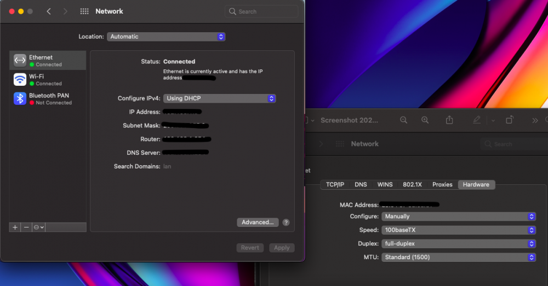This screenshot has width=548, height=286.
Task: Close the Network window with red button
Action: coord(12,11)
